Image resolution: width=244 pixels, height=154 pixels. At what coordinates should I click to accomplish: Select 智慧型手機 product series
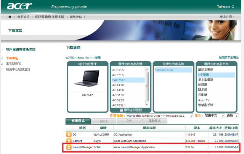205,105
